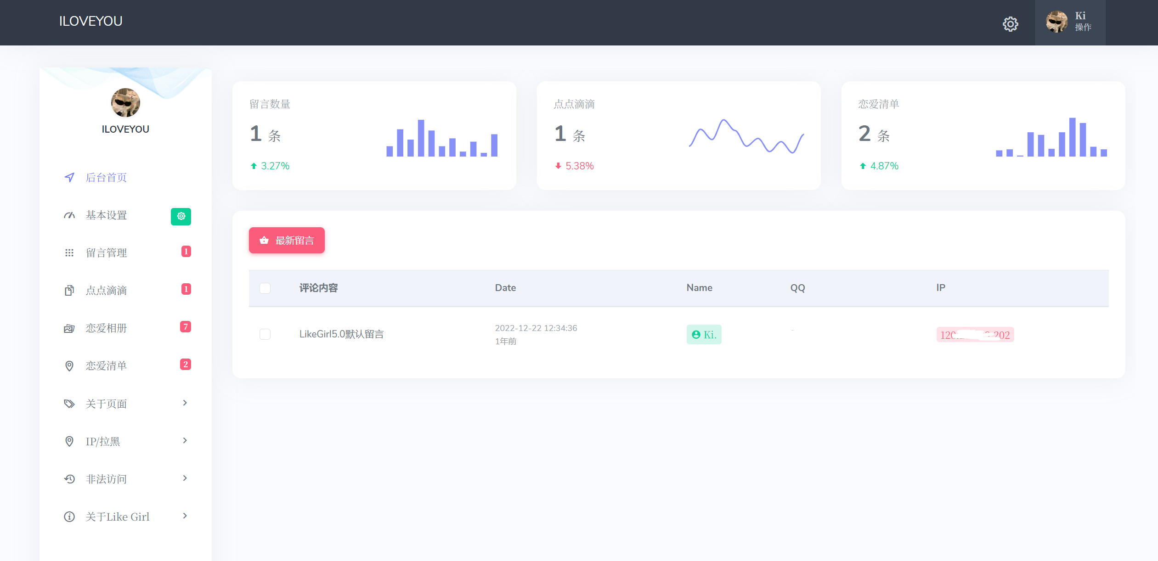This screenshot has width=1158, height=561.
Task: Click the info circle icon for 关于Like Girl
Action: pos(69,516)
